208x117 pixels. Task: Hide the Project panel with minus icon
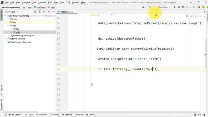pyautogui.click(x=53, y=12)
